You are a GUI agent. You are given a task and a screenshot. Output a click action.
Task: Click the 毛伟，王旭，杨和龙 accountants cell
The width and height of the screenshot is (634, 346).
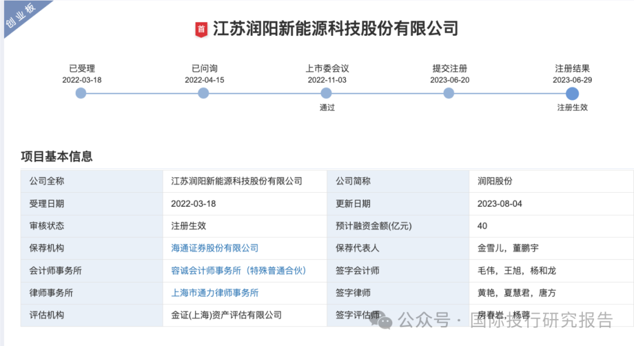551,270
